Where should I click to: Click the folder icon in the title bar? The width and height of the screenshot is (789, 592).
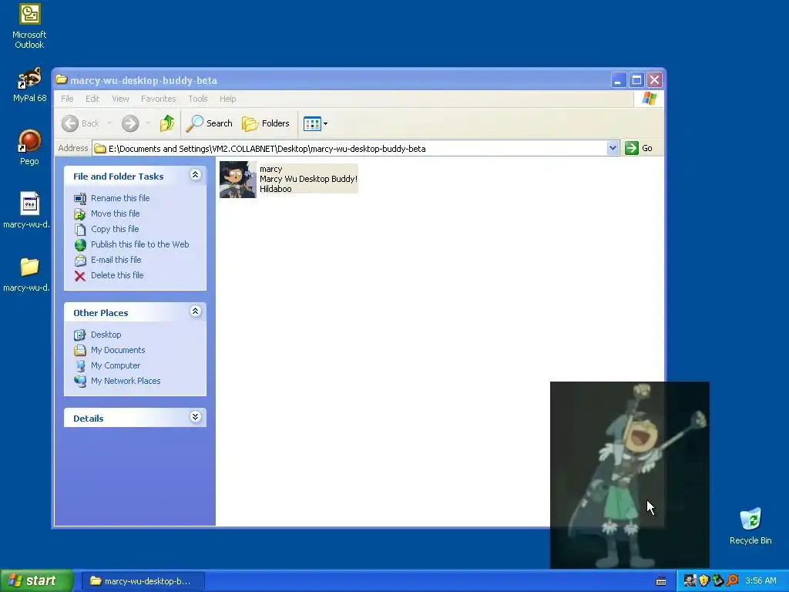click(62, 79)
